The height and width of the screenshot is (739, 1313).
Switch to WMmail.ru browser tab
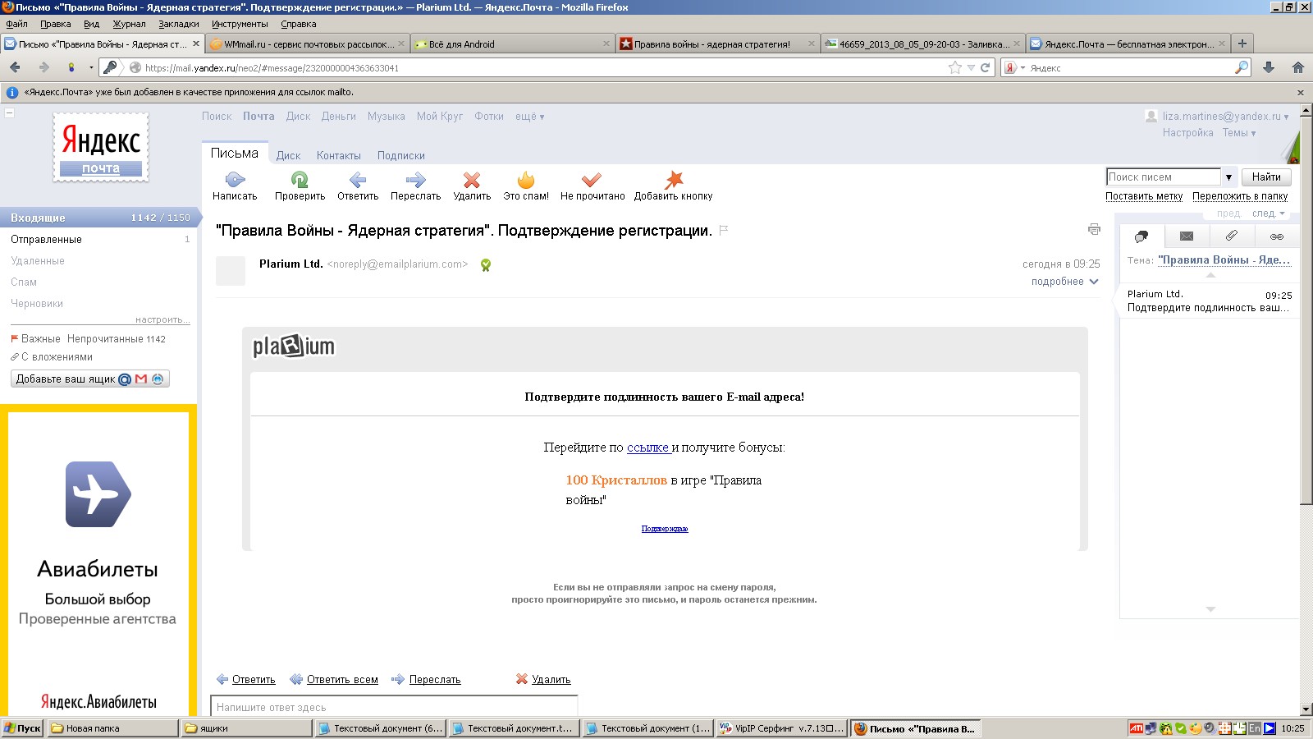point(306,44)
